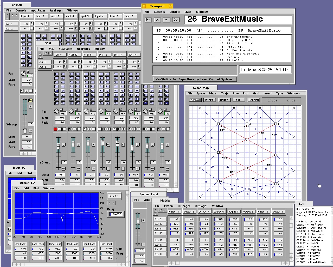Click the Low Shelf frequency field showing 88
Viewport: 333px width, 267px height.
coord(20,253)
